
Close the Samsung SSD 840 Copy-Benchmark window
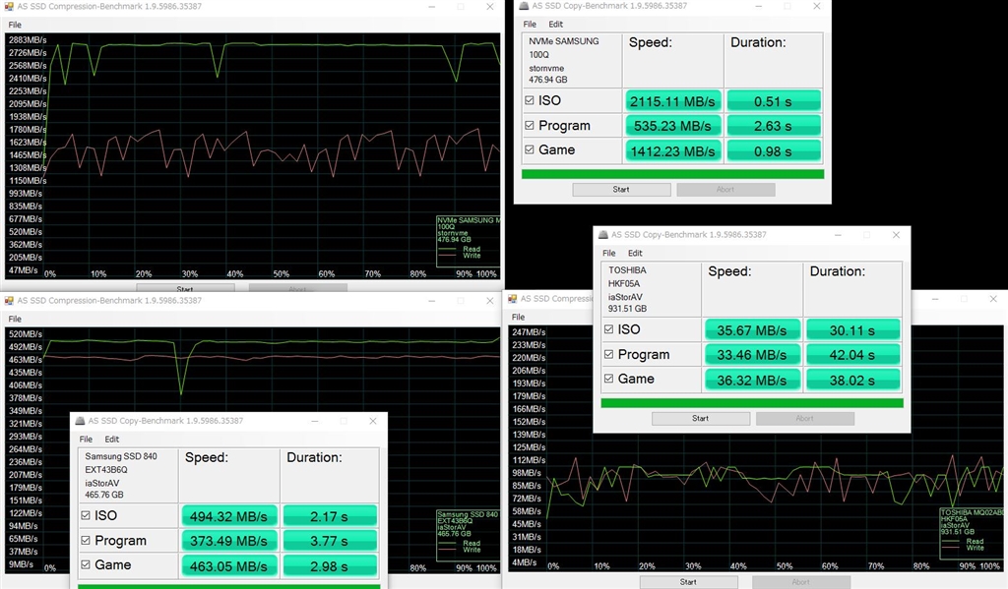tap(373, 421)
